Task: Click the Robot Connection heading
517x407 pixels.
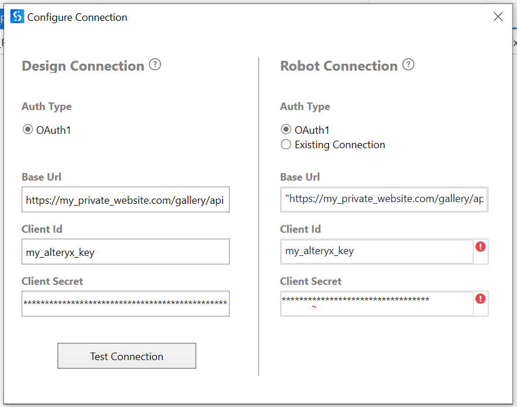Action: coord(339,66)
